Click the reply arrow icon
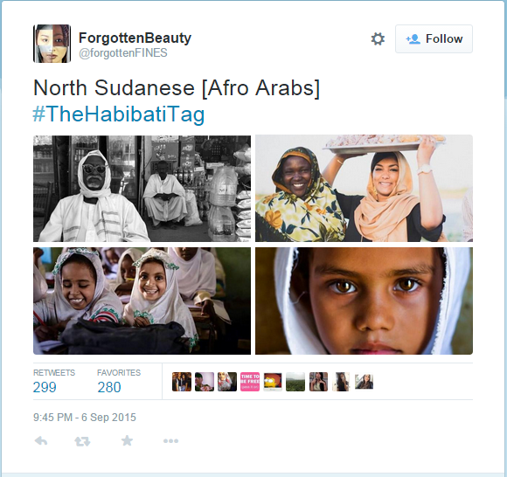This screenshot has height=477, width=507. tap(41, 441)
